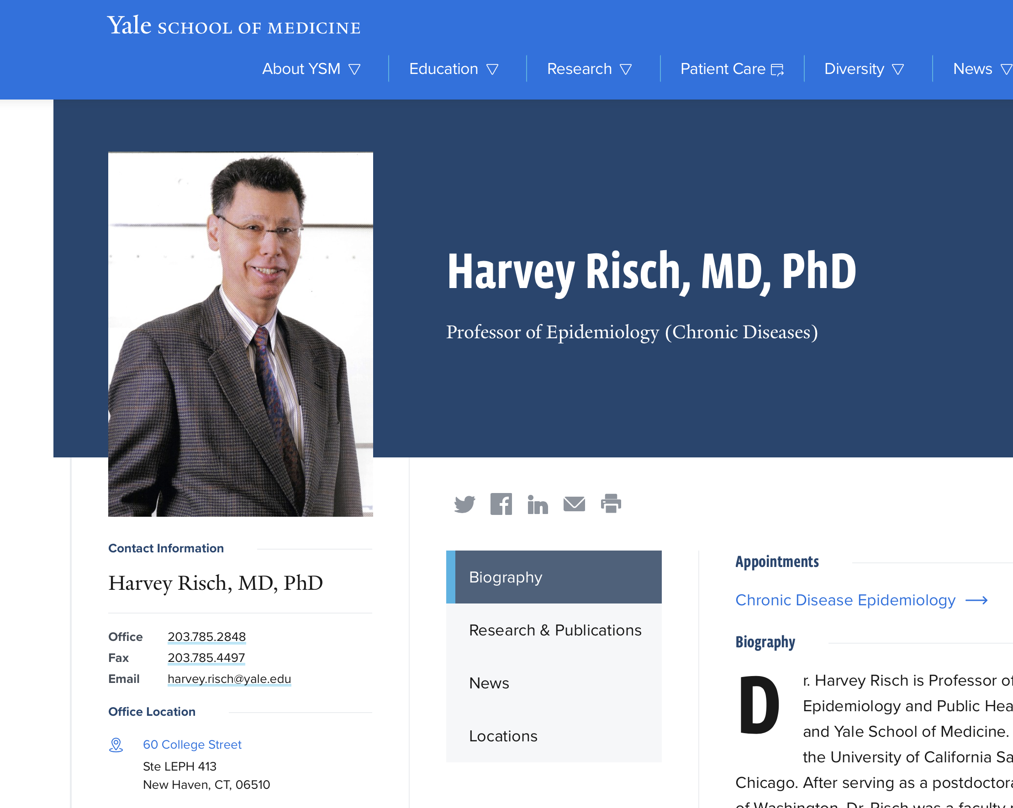The height and width of the screenshot is (808, 1013).
Task: Open the Yale School of Medicine home logo
Action: (233, 26)
